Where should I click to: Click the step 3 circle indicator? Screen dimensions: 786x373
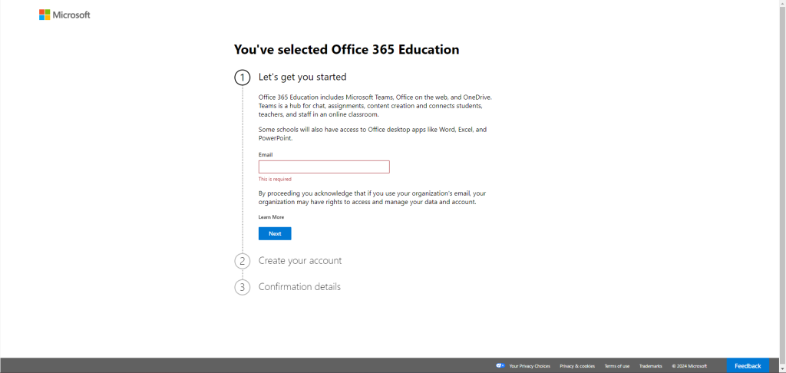(243, 287)
